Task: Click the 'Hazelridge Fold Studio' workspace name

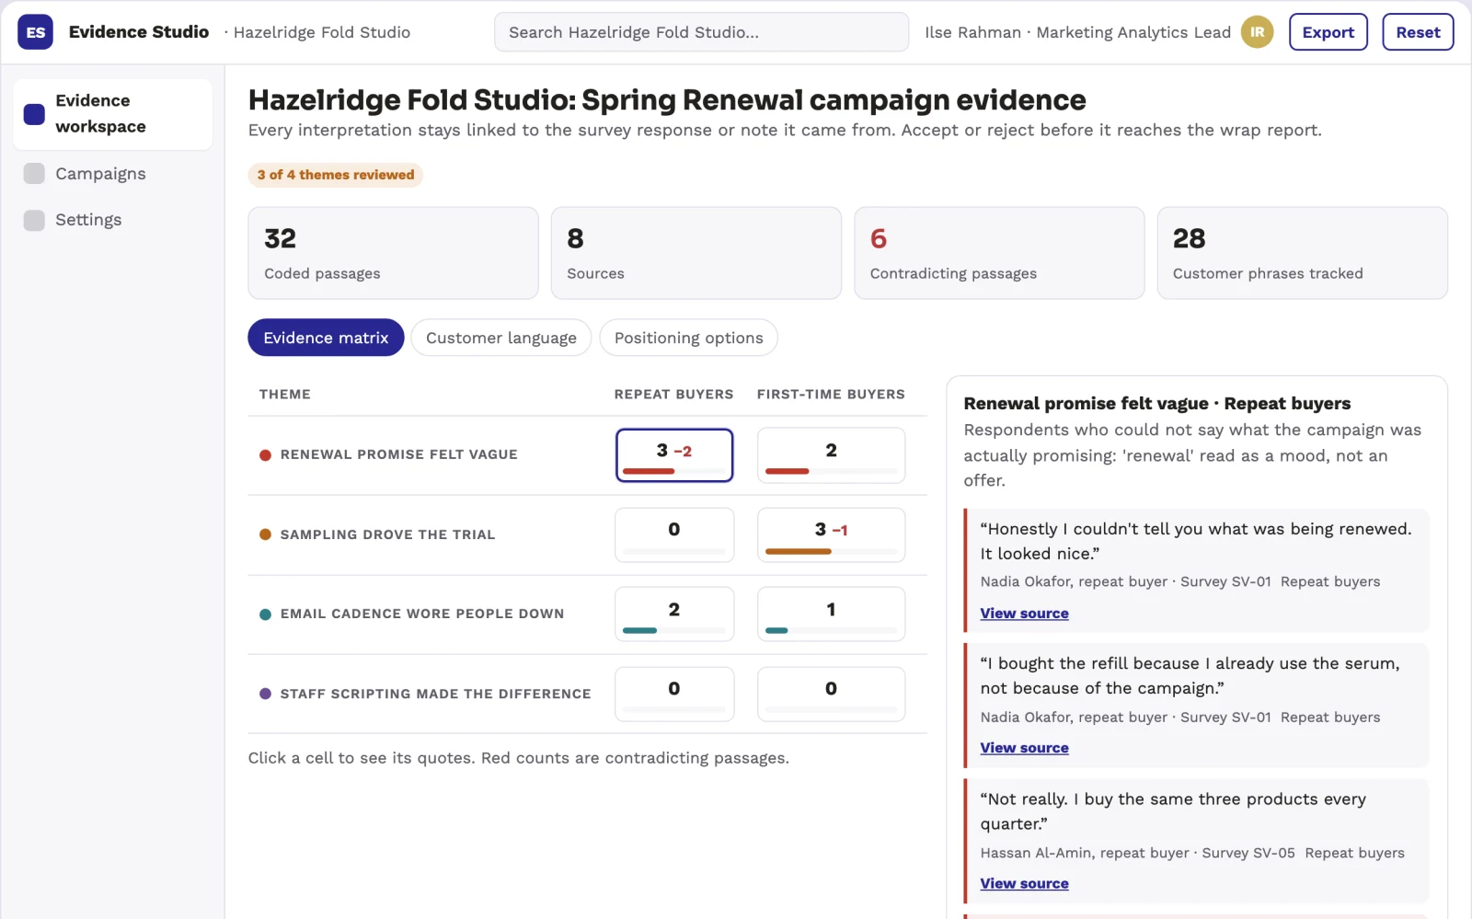Action: [x=321, y=32]
